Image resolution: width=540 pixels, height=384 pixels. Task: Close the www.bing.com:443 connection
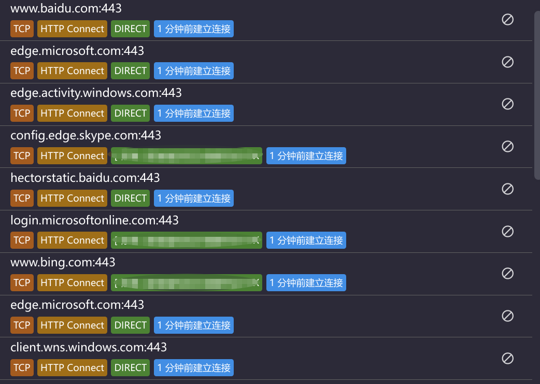click(x=507, y=274)
